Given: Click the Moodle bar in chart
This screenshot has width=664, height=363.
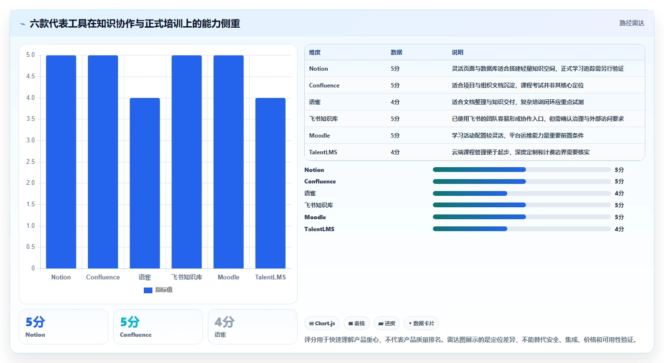Looking at the screenshot, I should (228, 162).
